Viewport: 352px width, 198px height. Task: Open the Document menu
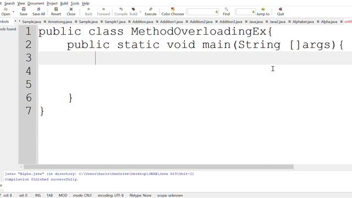click(36, 3)
